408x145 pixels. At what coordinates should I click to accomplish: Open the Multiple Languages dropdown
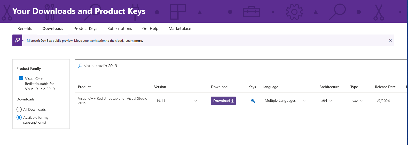pyautogui.click(x=285, y=101)
